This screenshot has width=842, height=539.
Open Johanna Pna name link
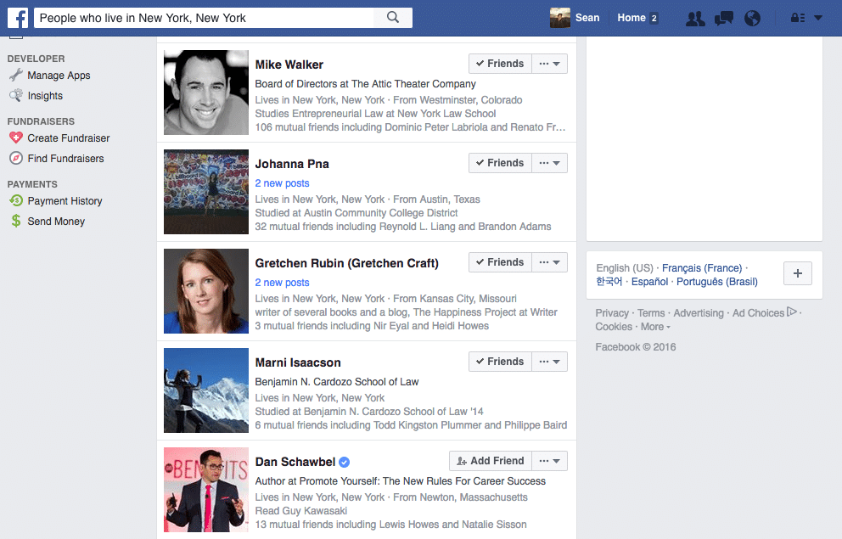click(292, 164)
